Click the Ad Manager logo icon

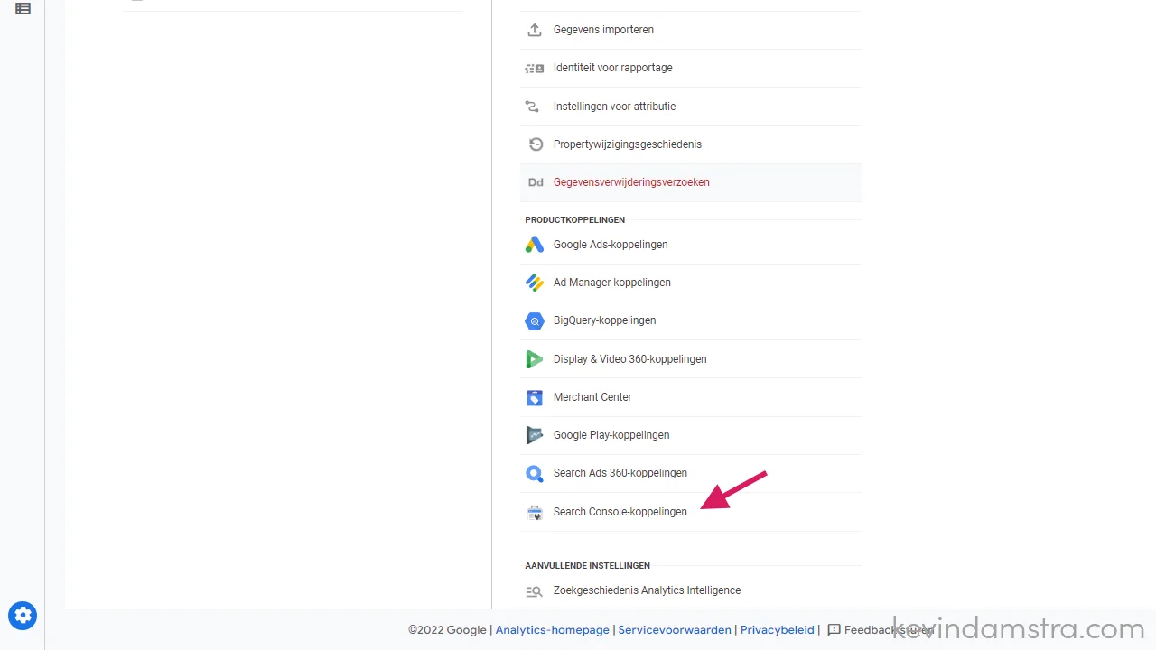[x=535, y=283]
